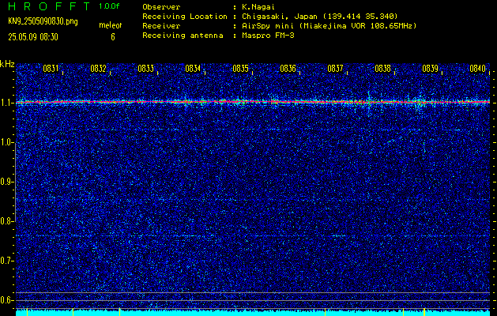This screenshot has width=497, height=316.
Task: Click the 0837 time label
Action: (335, 69)
